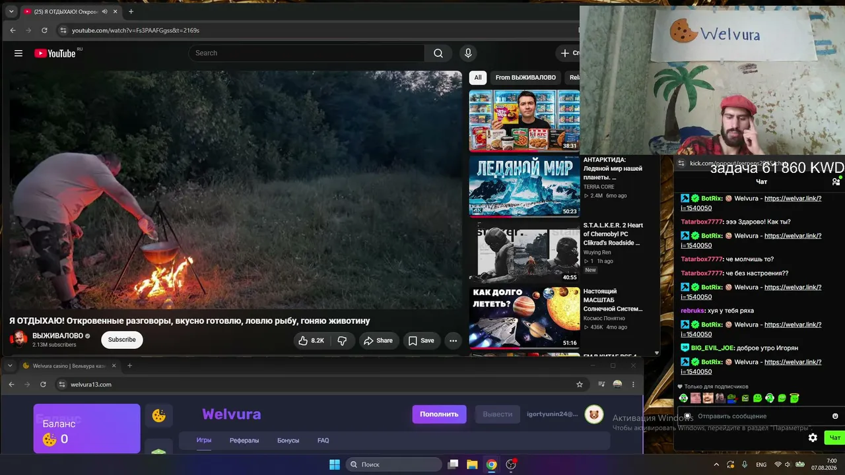The width and height of the screenshot is (845, 475).
Task: Open the emoji picker in chat input
Action: [835, 416]
